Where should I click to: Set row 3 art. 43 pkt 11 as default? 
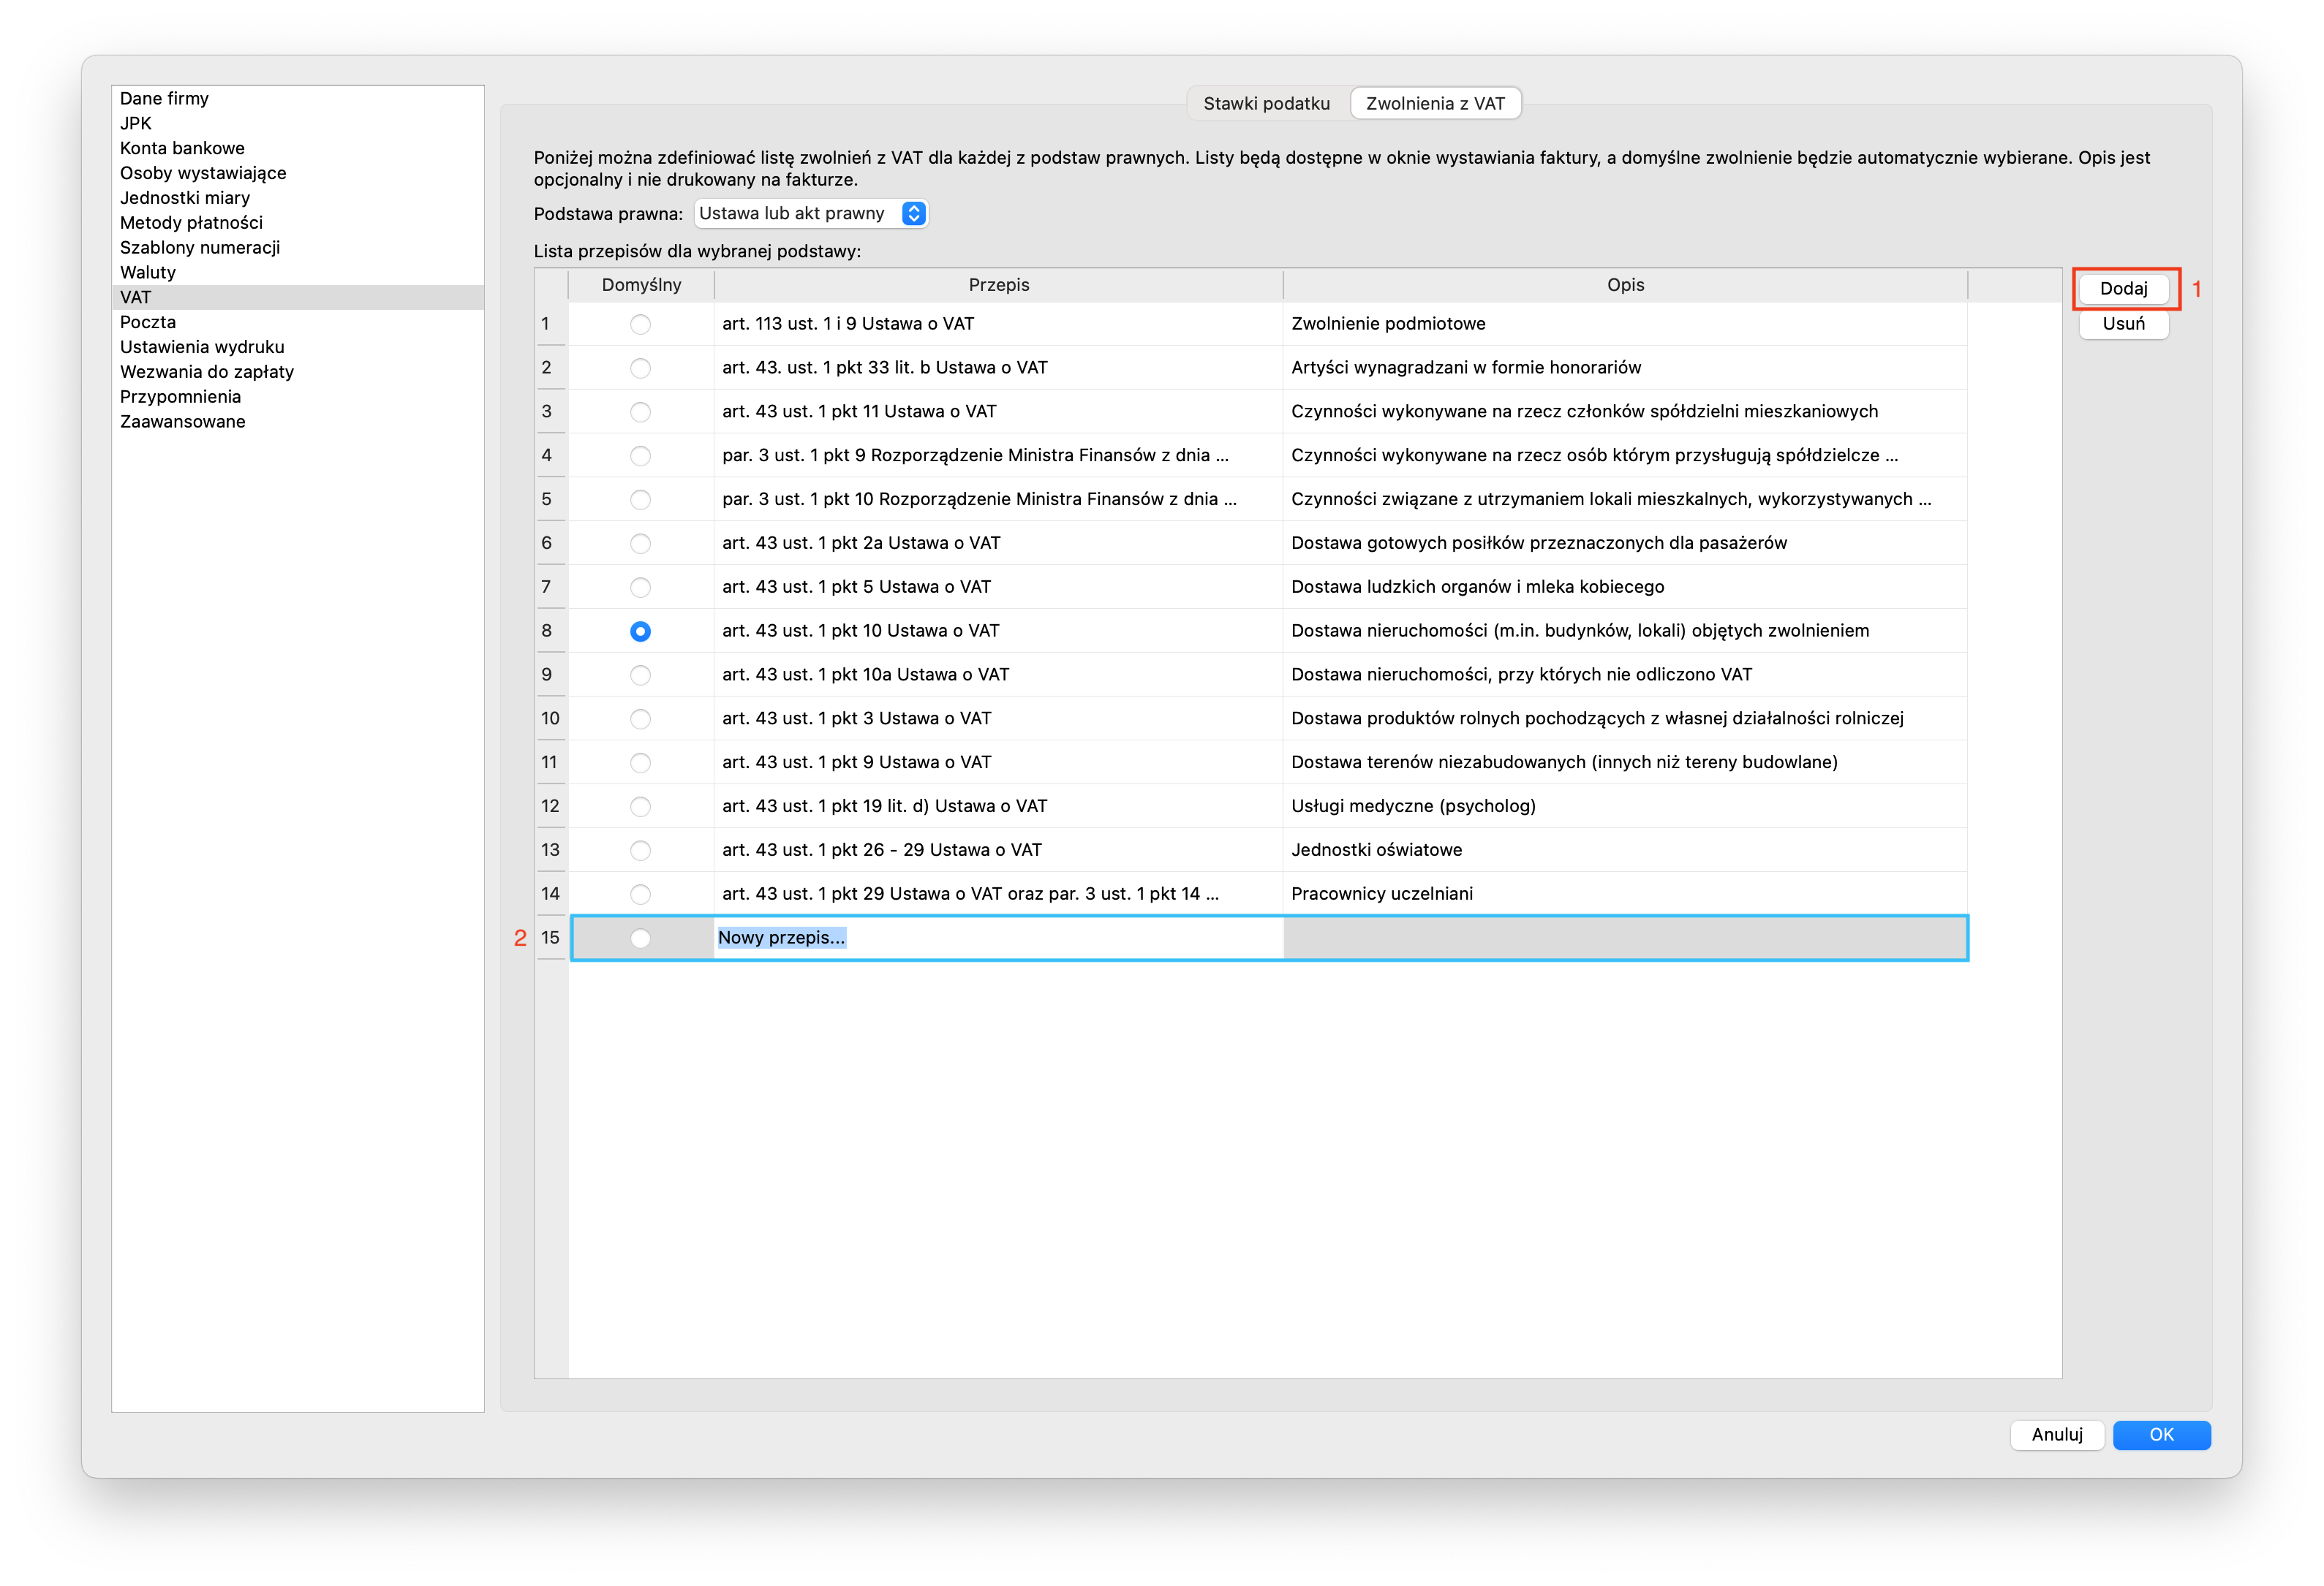click(640, 411)
